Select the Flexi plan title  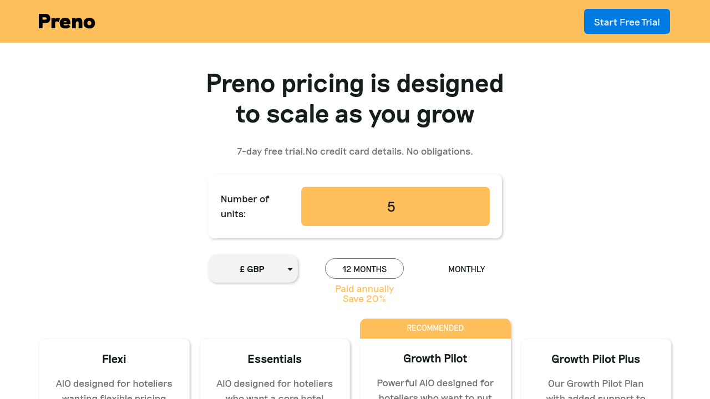point(114,359)
